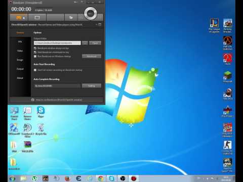Open the Half-Life desktop shortcut
Viewport: 243px width, 182px height.
tap(228, 43)
